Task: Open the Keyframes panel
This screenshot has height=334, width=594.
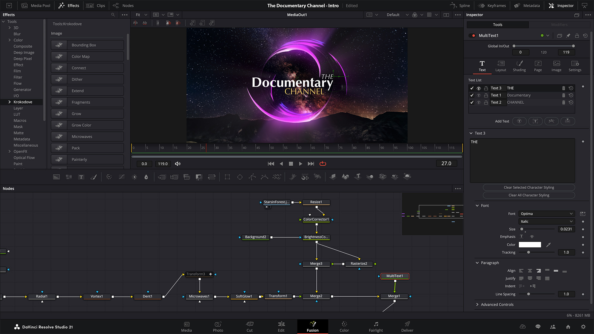Action: pos(492,5)
